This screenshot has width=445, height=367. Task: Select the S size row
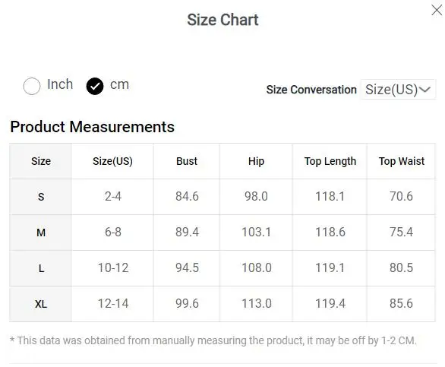click(222, 197)
